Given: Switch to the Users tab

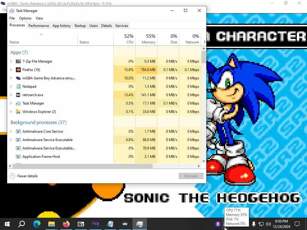Looking at the screenshot, I should coord(94,26).
